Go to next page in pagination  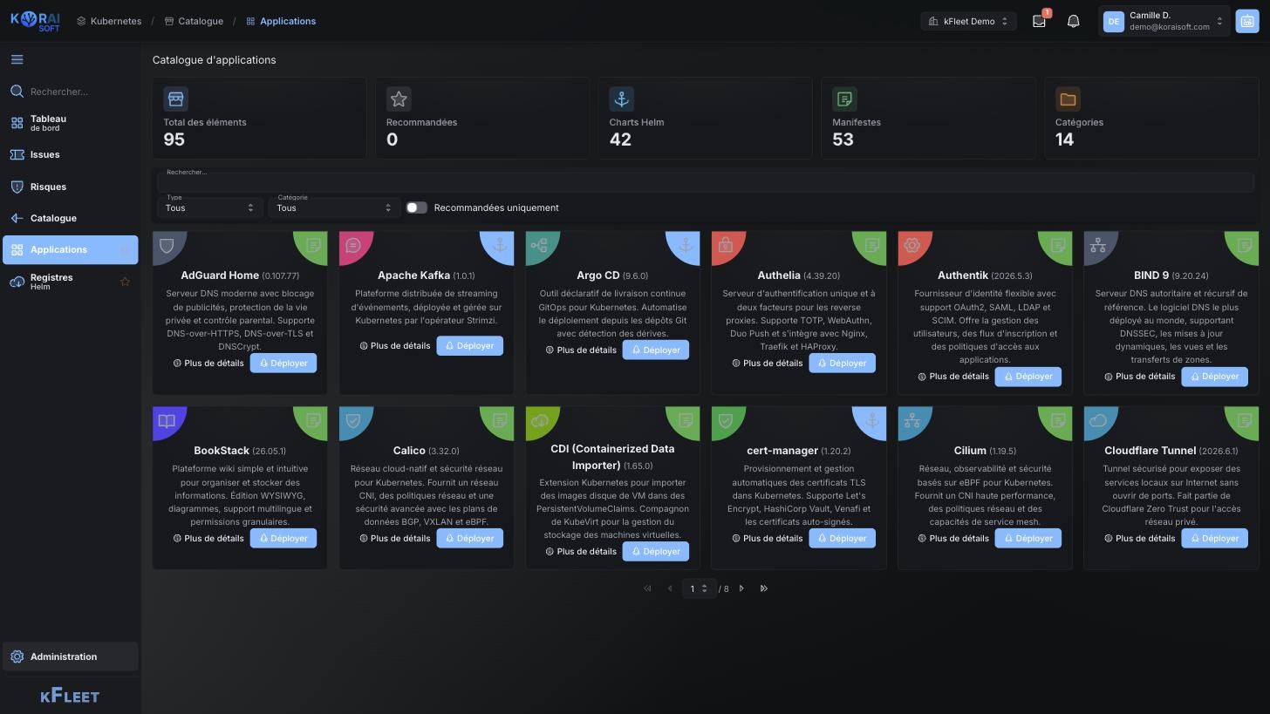tap(741, 588)
